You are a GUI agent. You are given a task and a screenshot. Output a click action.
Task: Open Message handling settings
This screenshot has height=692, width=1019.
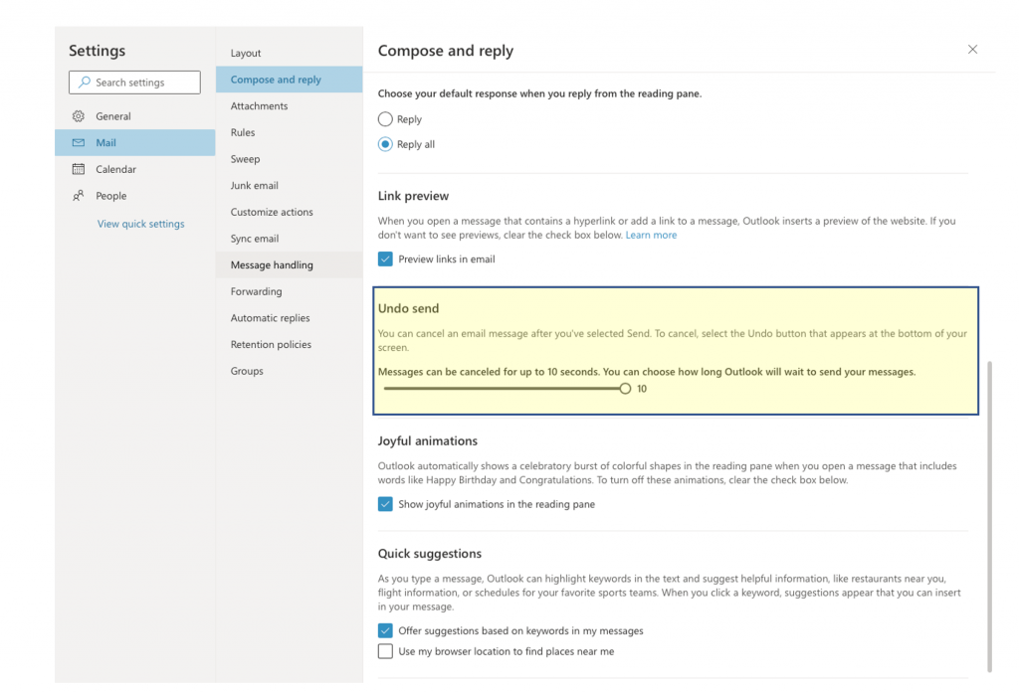point(290,264)
